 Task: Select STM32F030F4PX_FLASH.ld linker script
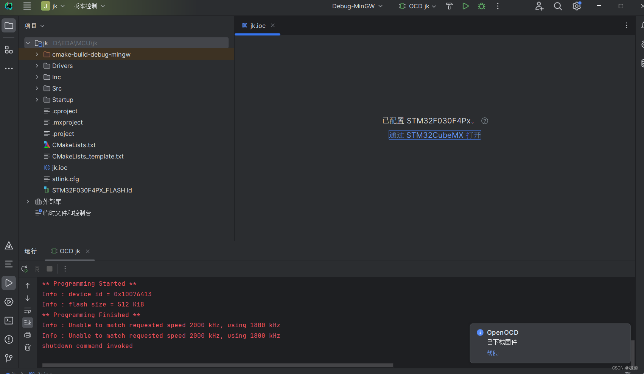click(x=92, y=190)
